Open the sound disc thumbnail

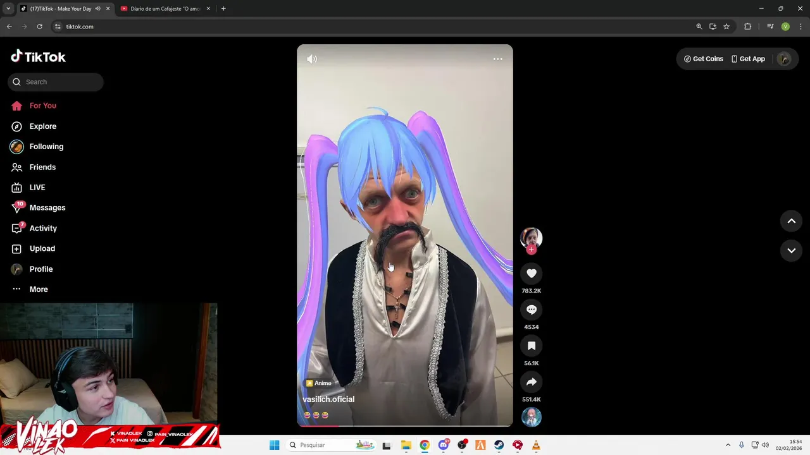[x=532, y=417]
